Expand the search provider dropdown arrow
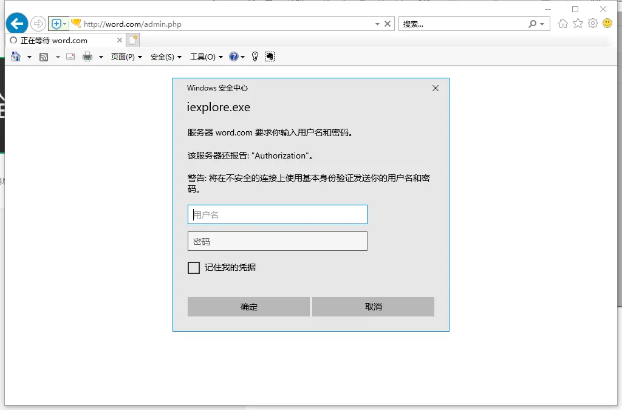622x410 pixels. pyautogui.click(x=542, y=24)
